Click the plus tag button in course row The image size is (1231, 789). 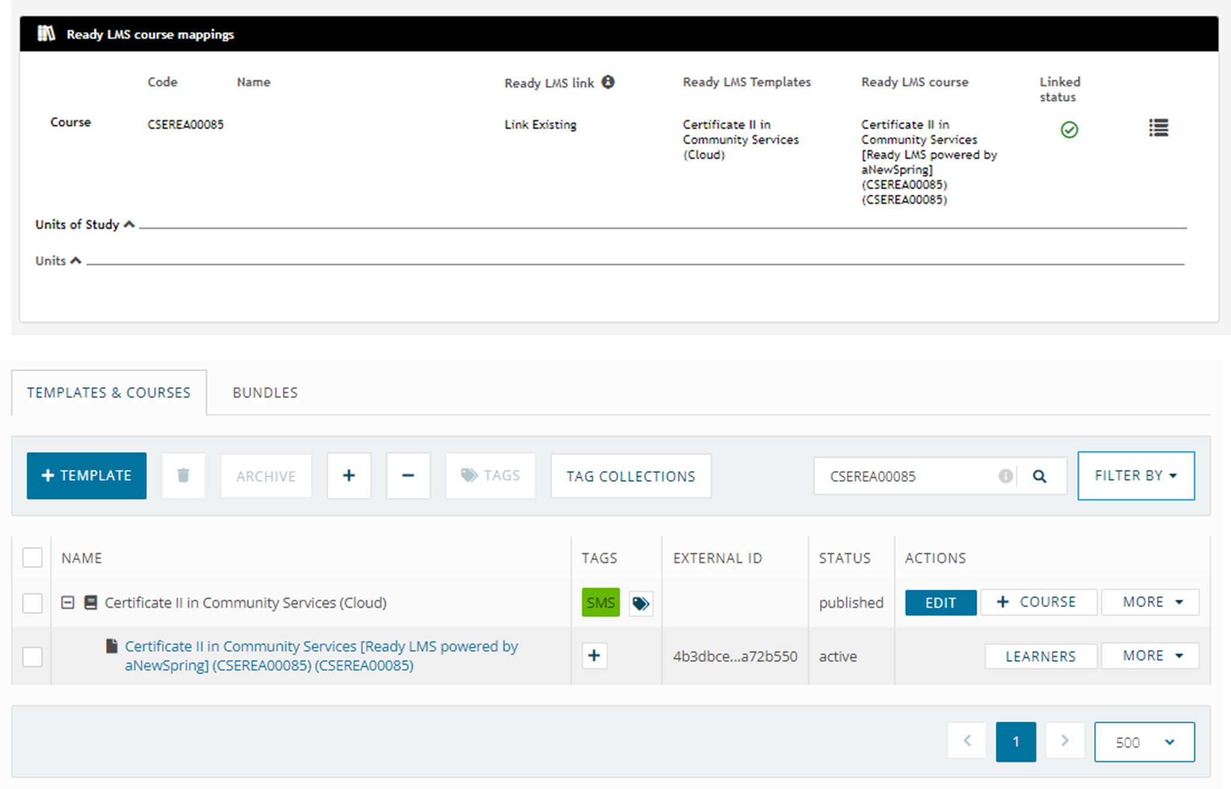coord(594,656)
